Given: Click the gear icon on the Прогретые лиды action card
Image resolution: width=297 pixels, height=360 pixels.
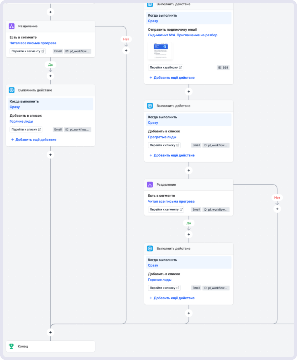Looking at the screenshot, I should click(x=150, y=106).
